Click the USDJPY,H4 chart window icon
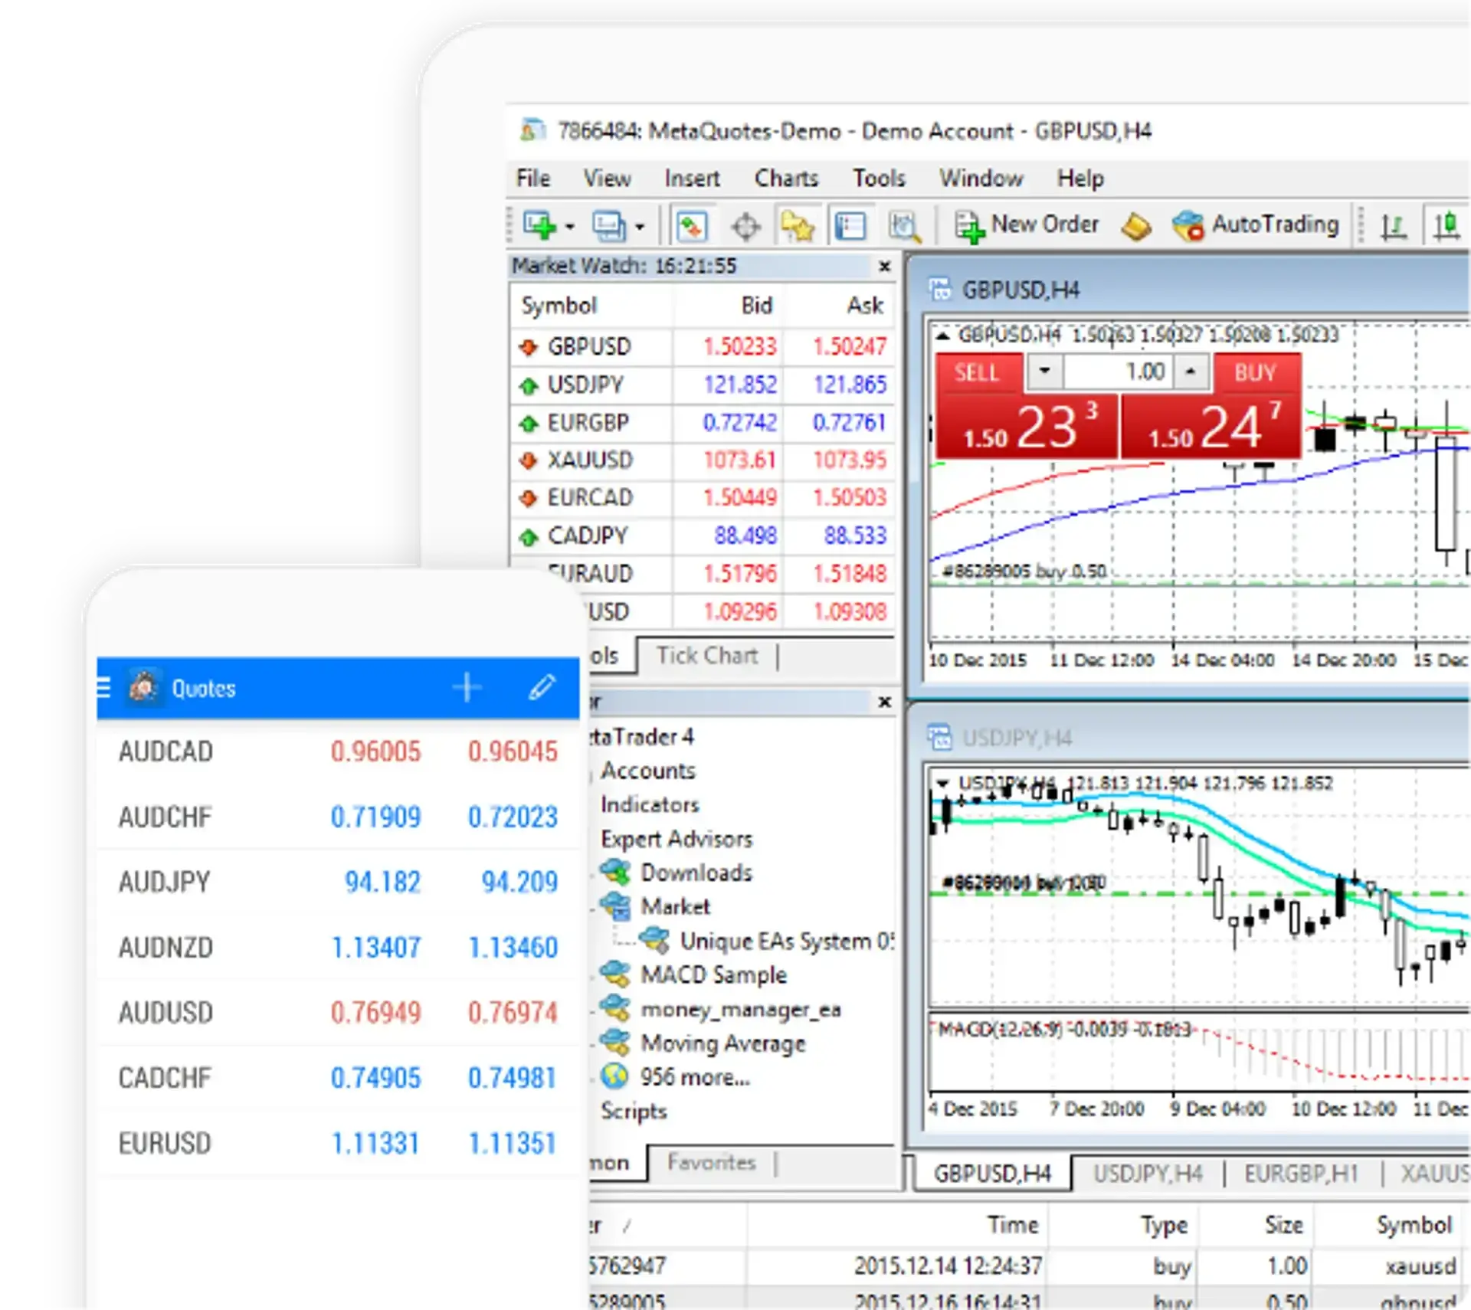This screenshot has height=1310, width=1471. click(x=940, y=738)
